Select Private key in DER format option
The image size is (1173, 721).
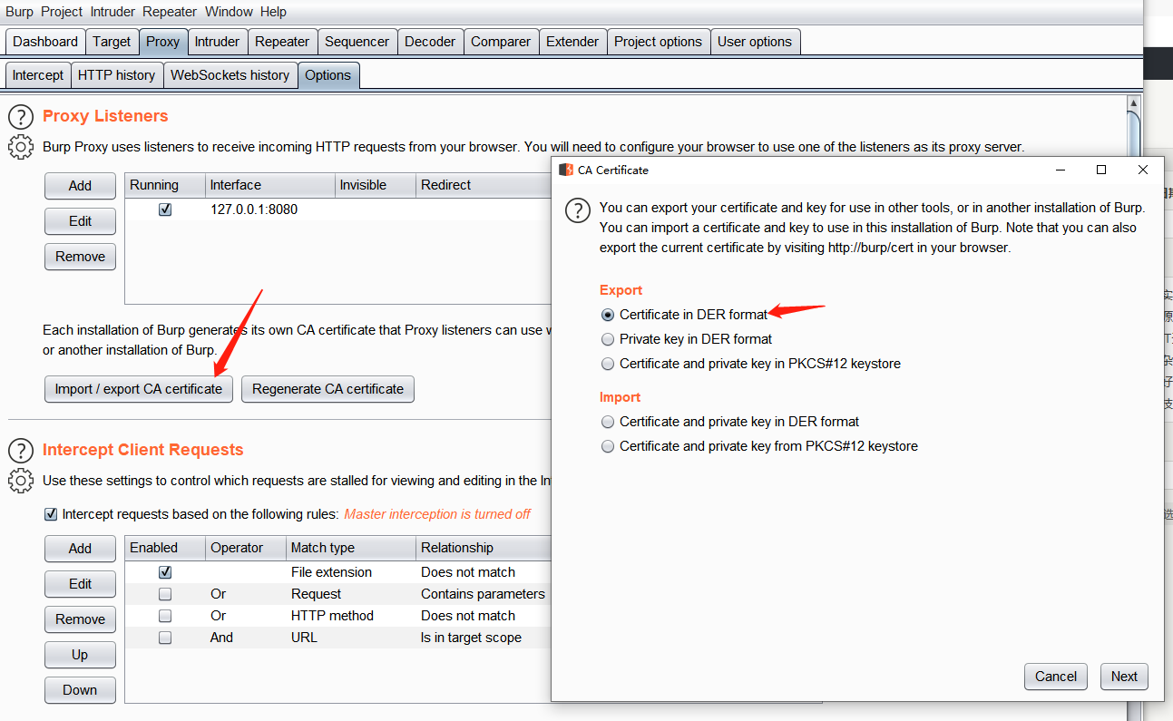(x=608, y=339)
